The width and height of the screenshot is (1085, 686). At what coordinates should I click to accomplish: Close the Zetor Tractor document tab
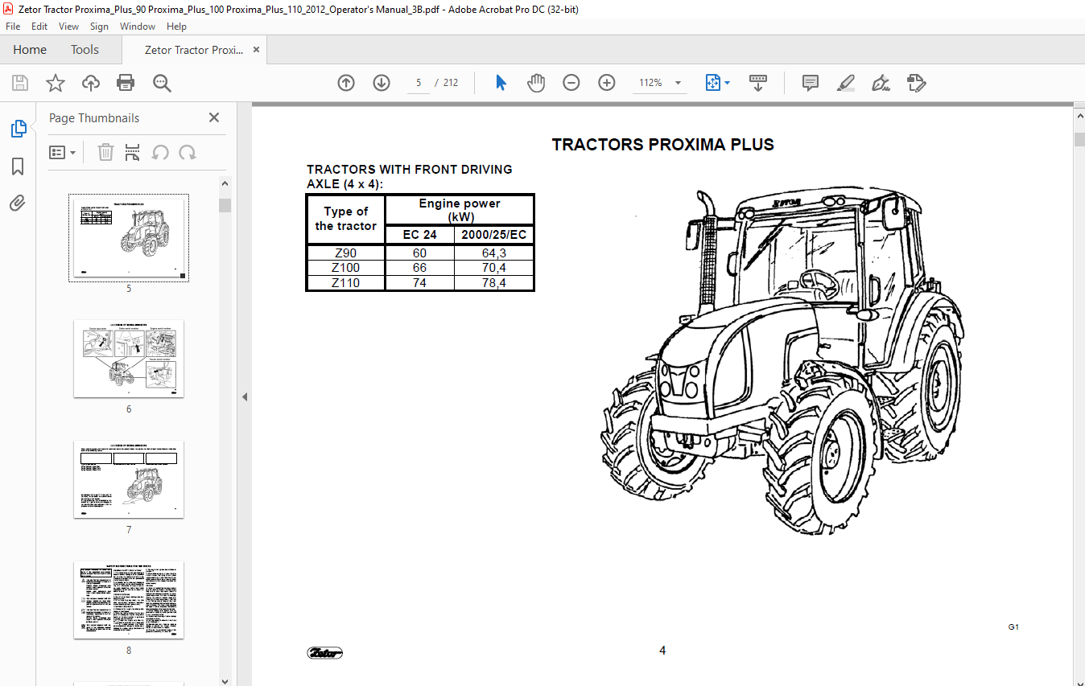257,50
